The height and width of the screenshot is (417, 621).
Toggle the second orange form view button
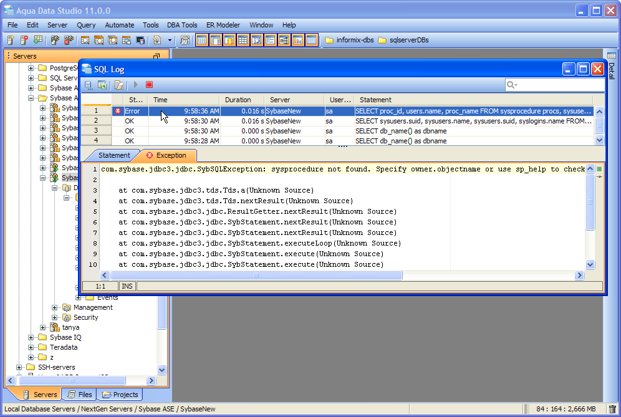[216, 40]
